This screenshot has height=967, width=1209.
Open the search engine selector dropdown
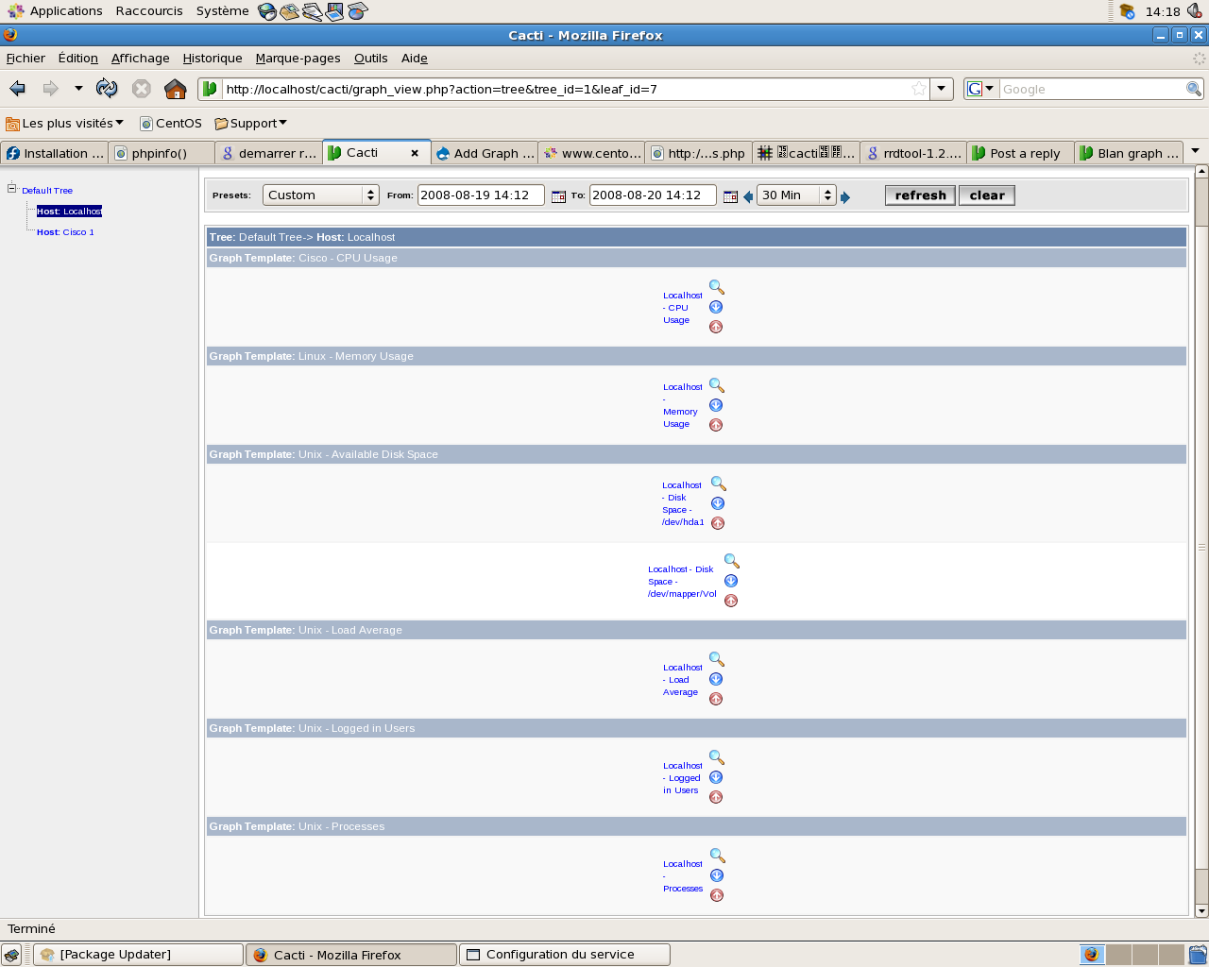[981, 89]
